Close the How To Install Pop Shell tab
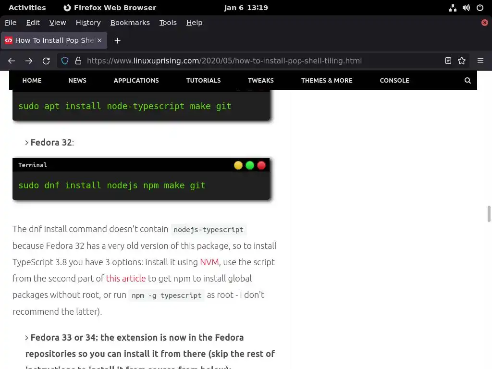Image resolution: width=492 pixels, height=369 pixels. (x=99, y=40)
